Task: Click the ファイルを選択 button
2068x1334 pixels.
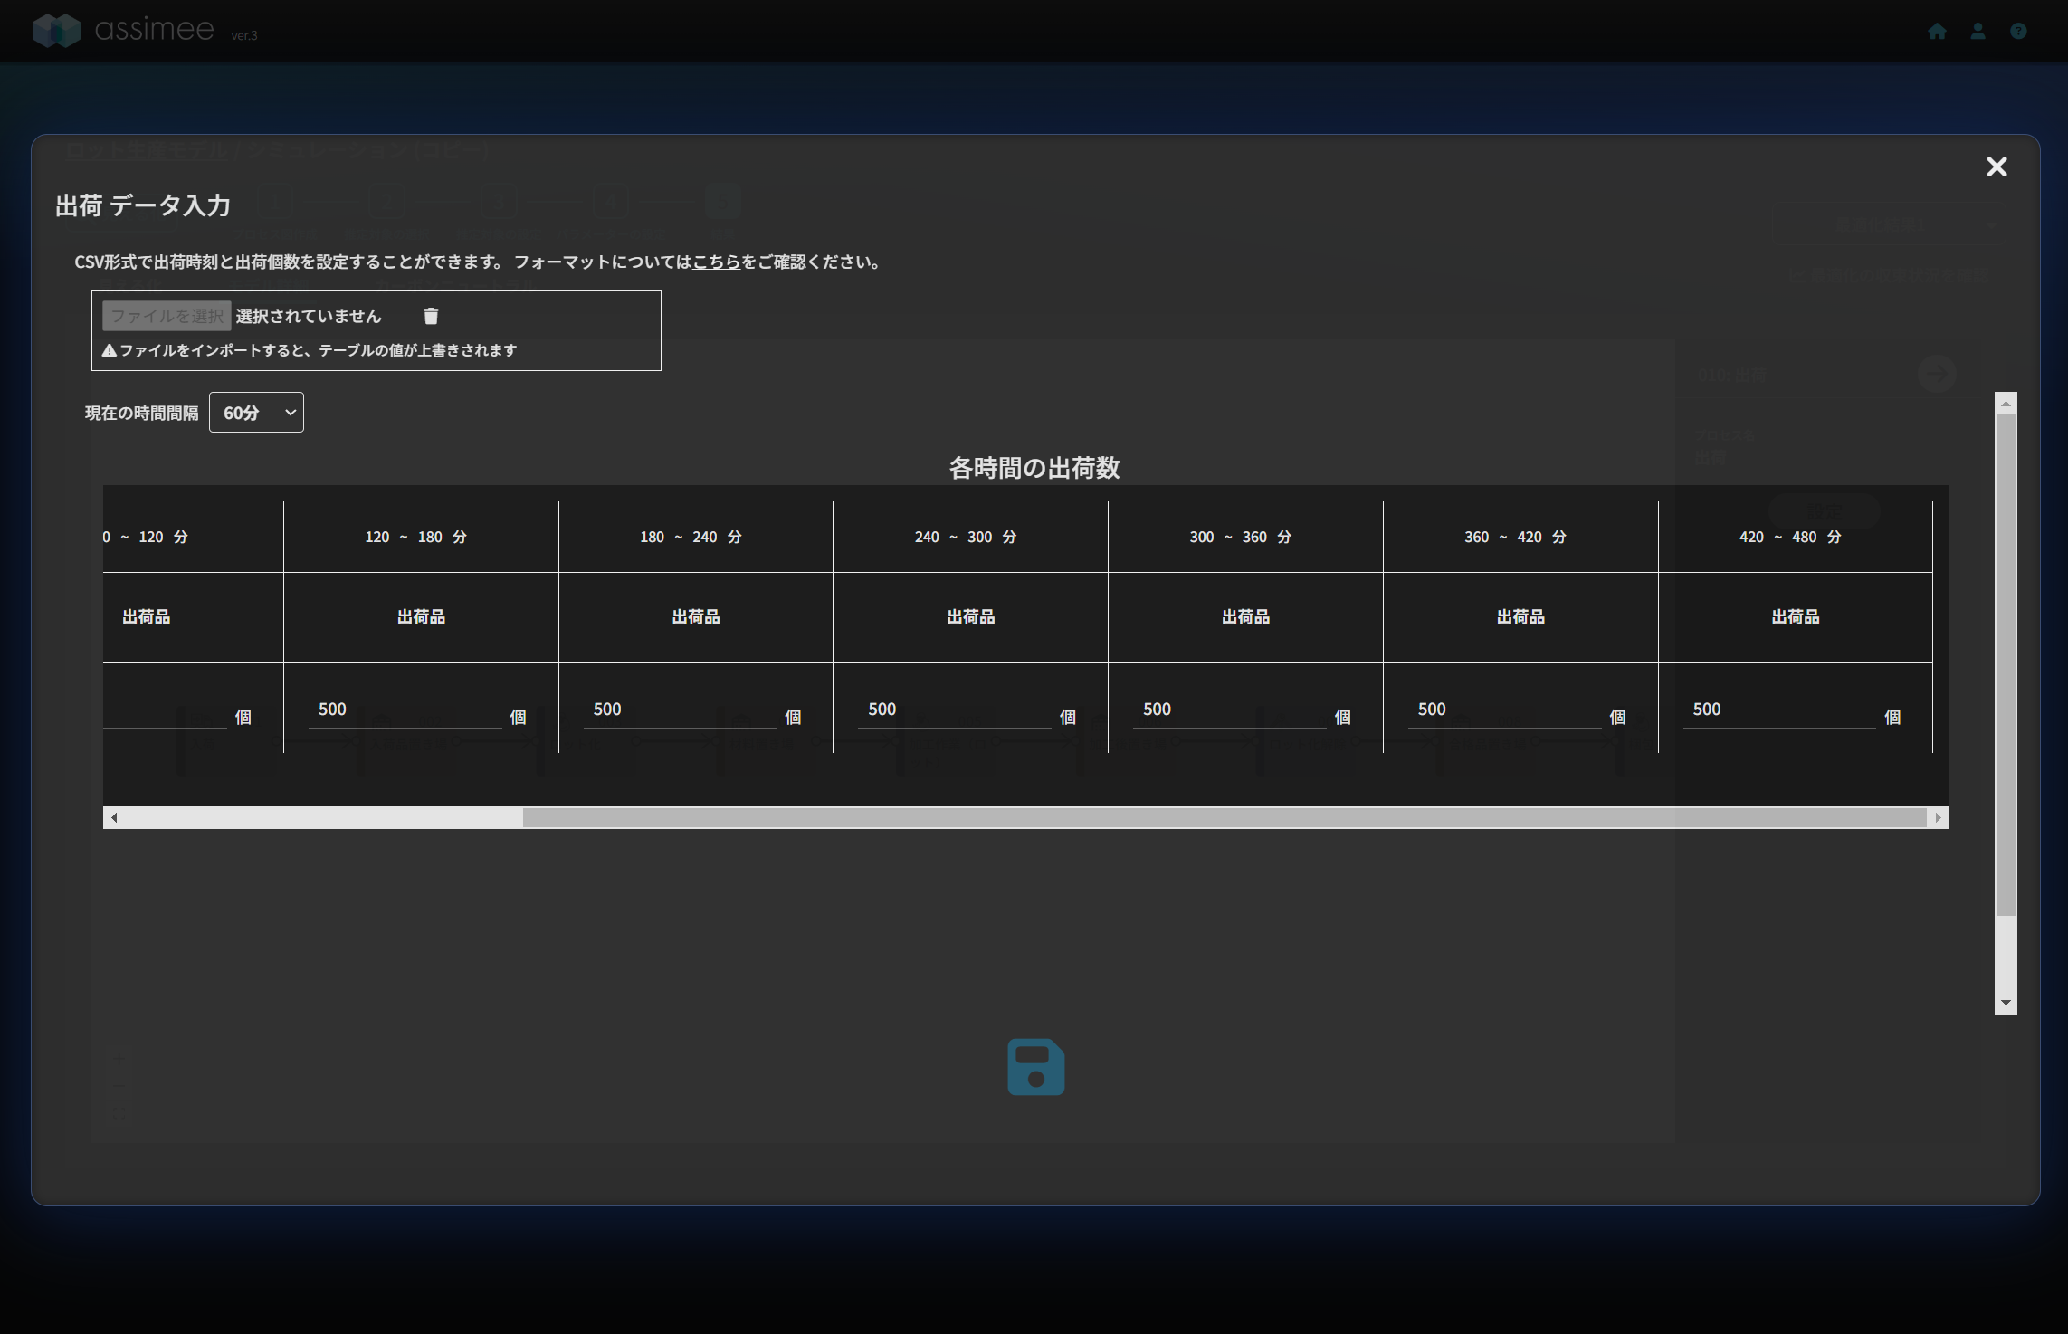Action: tap(167, 316)
